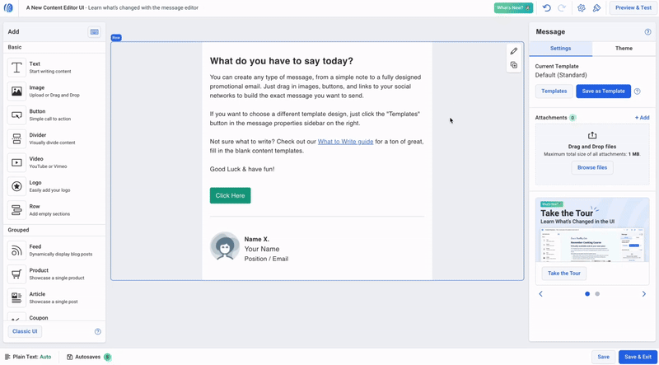Switch to the Theme tab
This screenshot has height=365, width=659.
click(x=624, y=49)
